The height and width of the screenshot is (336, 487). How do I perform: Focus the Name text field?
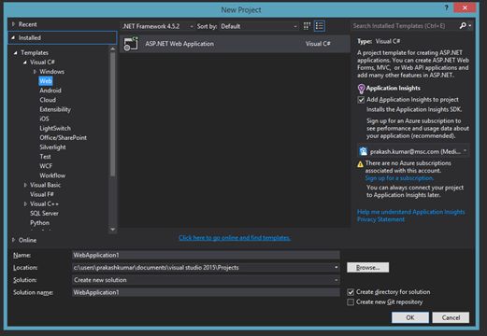coord(206,255)
